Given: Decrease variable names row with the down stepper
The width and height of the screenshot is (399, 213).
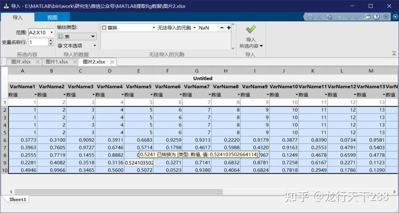Looking at the screenshot, I should pos(50,44).
